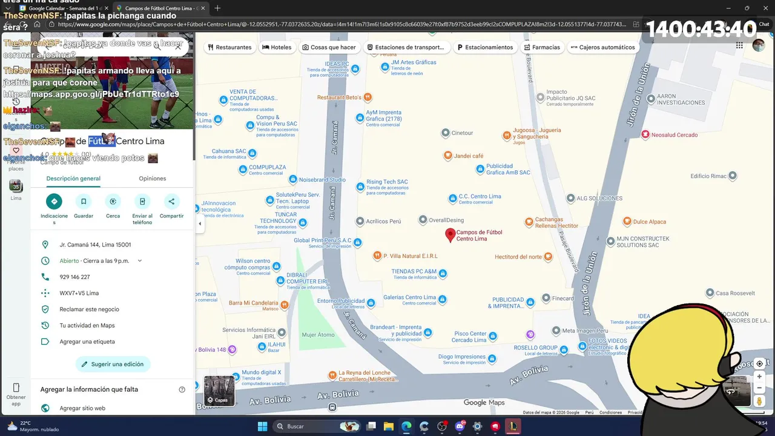Click the Street View pegman icon

(x=759, y=401)
